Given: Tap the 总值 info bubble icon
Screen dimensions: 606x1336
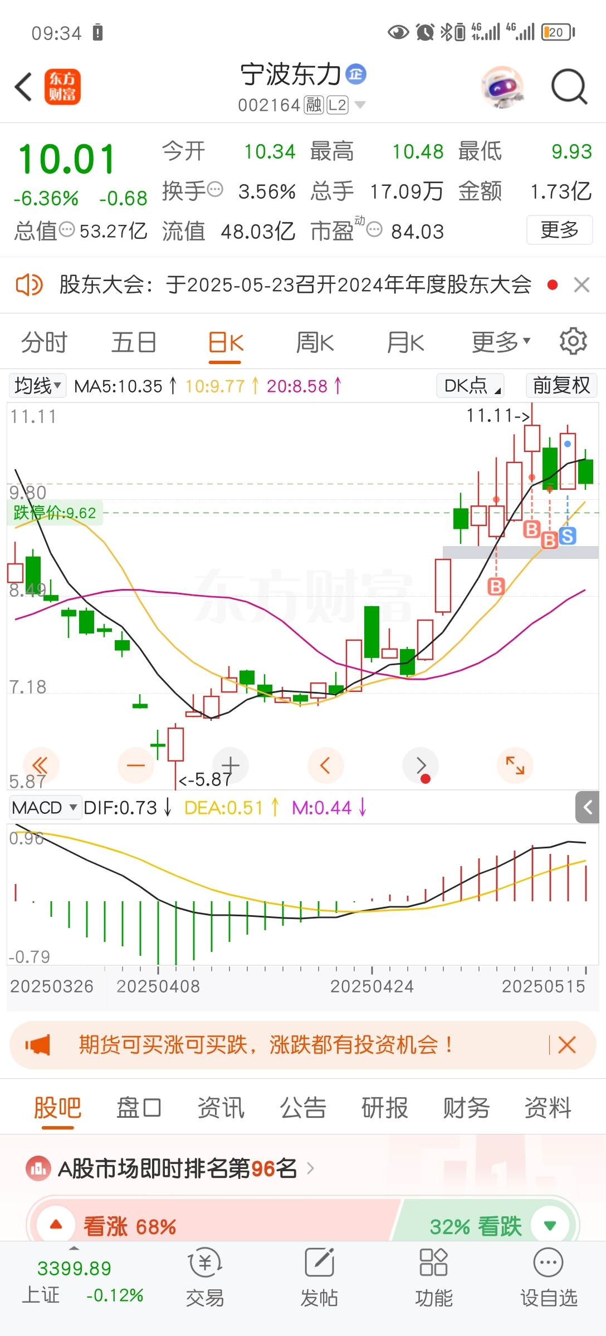Looking at the screenshot, I should pyautogui.click(x=67, y=229).
